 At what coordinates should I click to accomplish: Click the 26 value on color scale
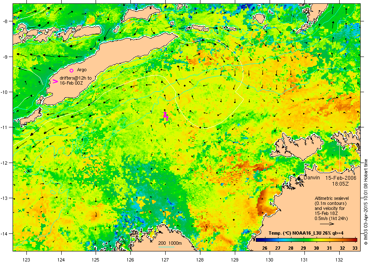[265, 248]
